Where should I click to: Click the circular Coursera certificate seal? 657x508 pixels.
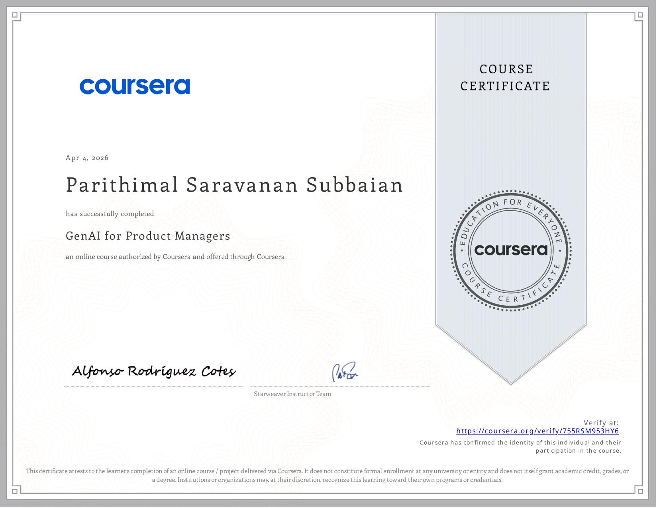click(511, 251)
